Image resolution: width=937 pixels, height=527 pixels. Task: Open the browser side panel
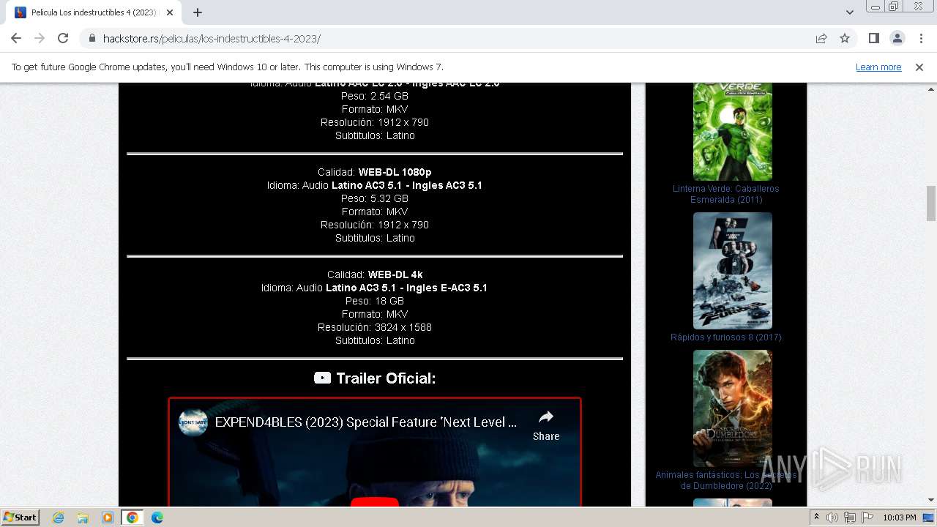(873, 38)
